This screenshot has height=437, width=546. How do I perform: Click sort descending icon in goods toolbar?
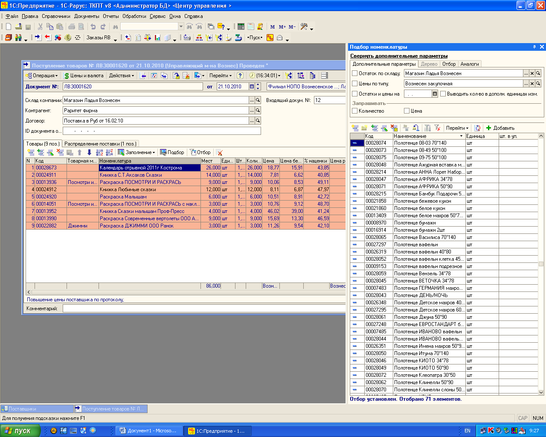tap(109, 152)
